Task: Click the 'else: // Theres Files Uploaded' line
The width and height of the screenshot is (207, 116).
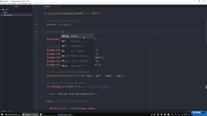Action: click(67, 101)
